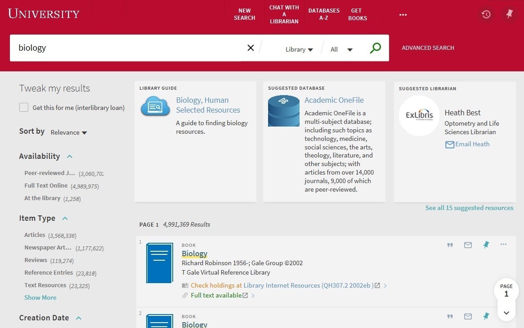This screenshot has width=524, height=328.
Task: Clear the search box with the X icon
Action: point(251,48)
